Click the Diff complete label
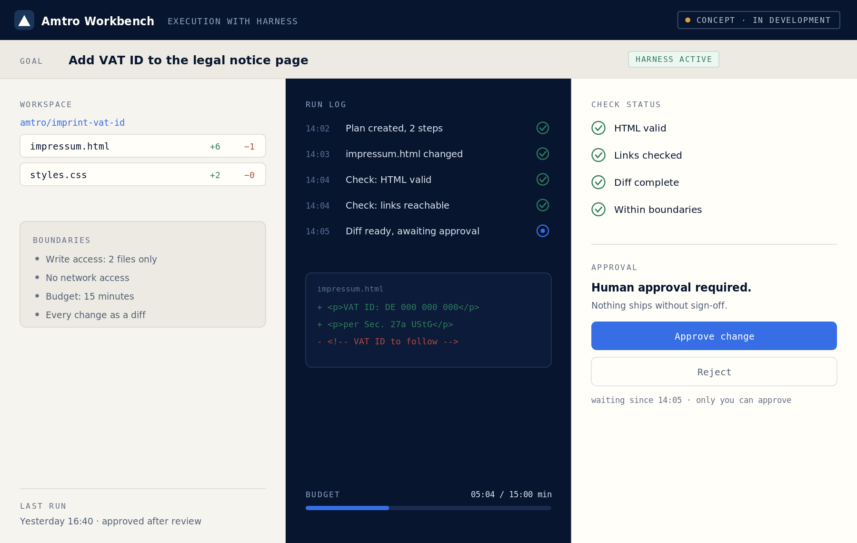Viewport: 857px width, 543px height. point(647,182)
